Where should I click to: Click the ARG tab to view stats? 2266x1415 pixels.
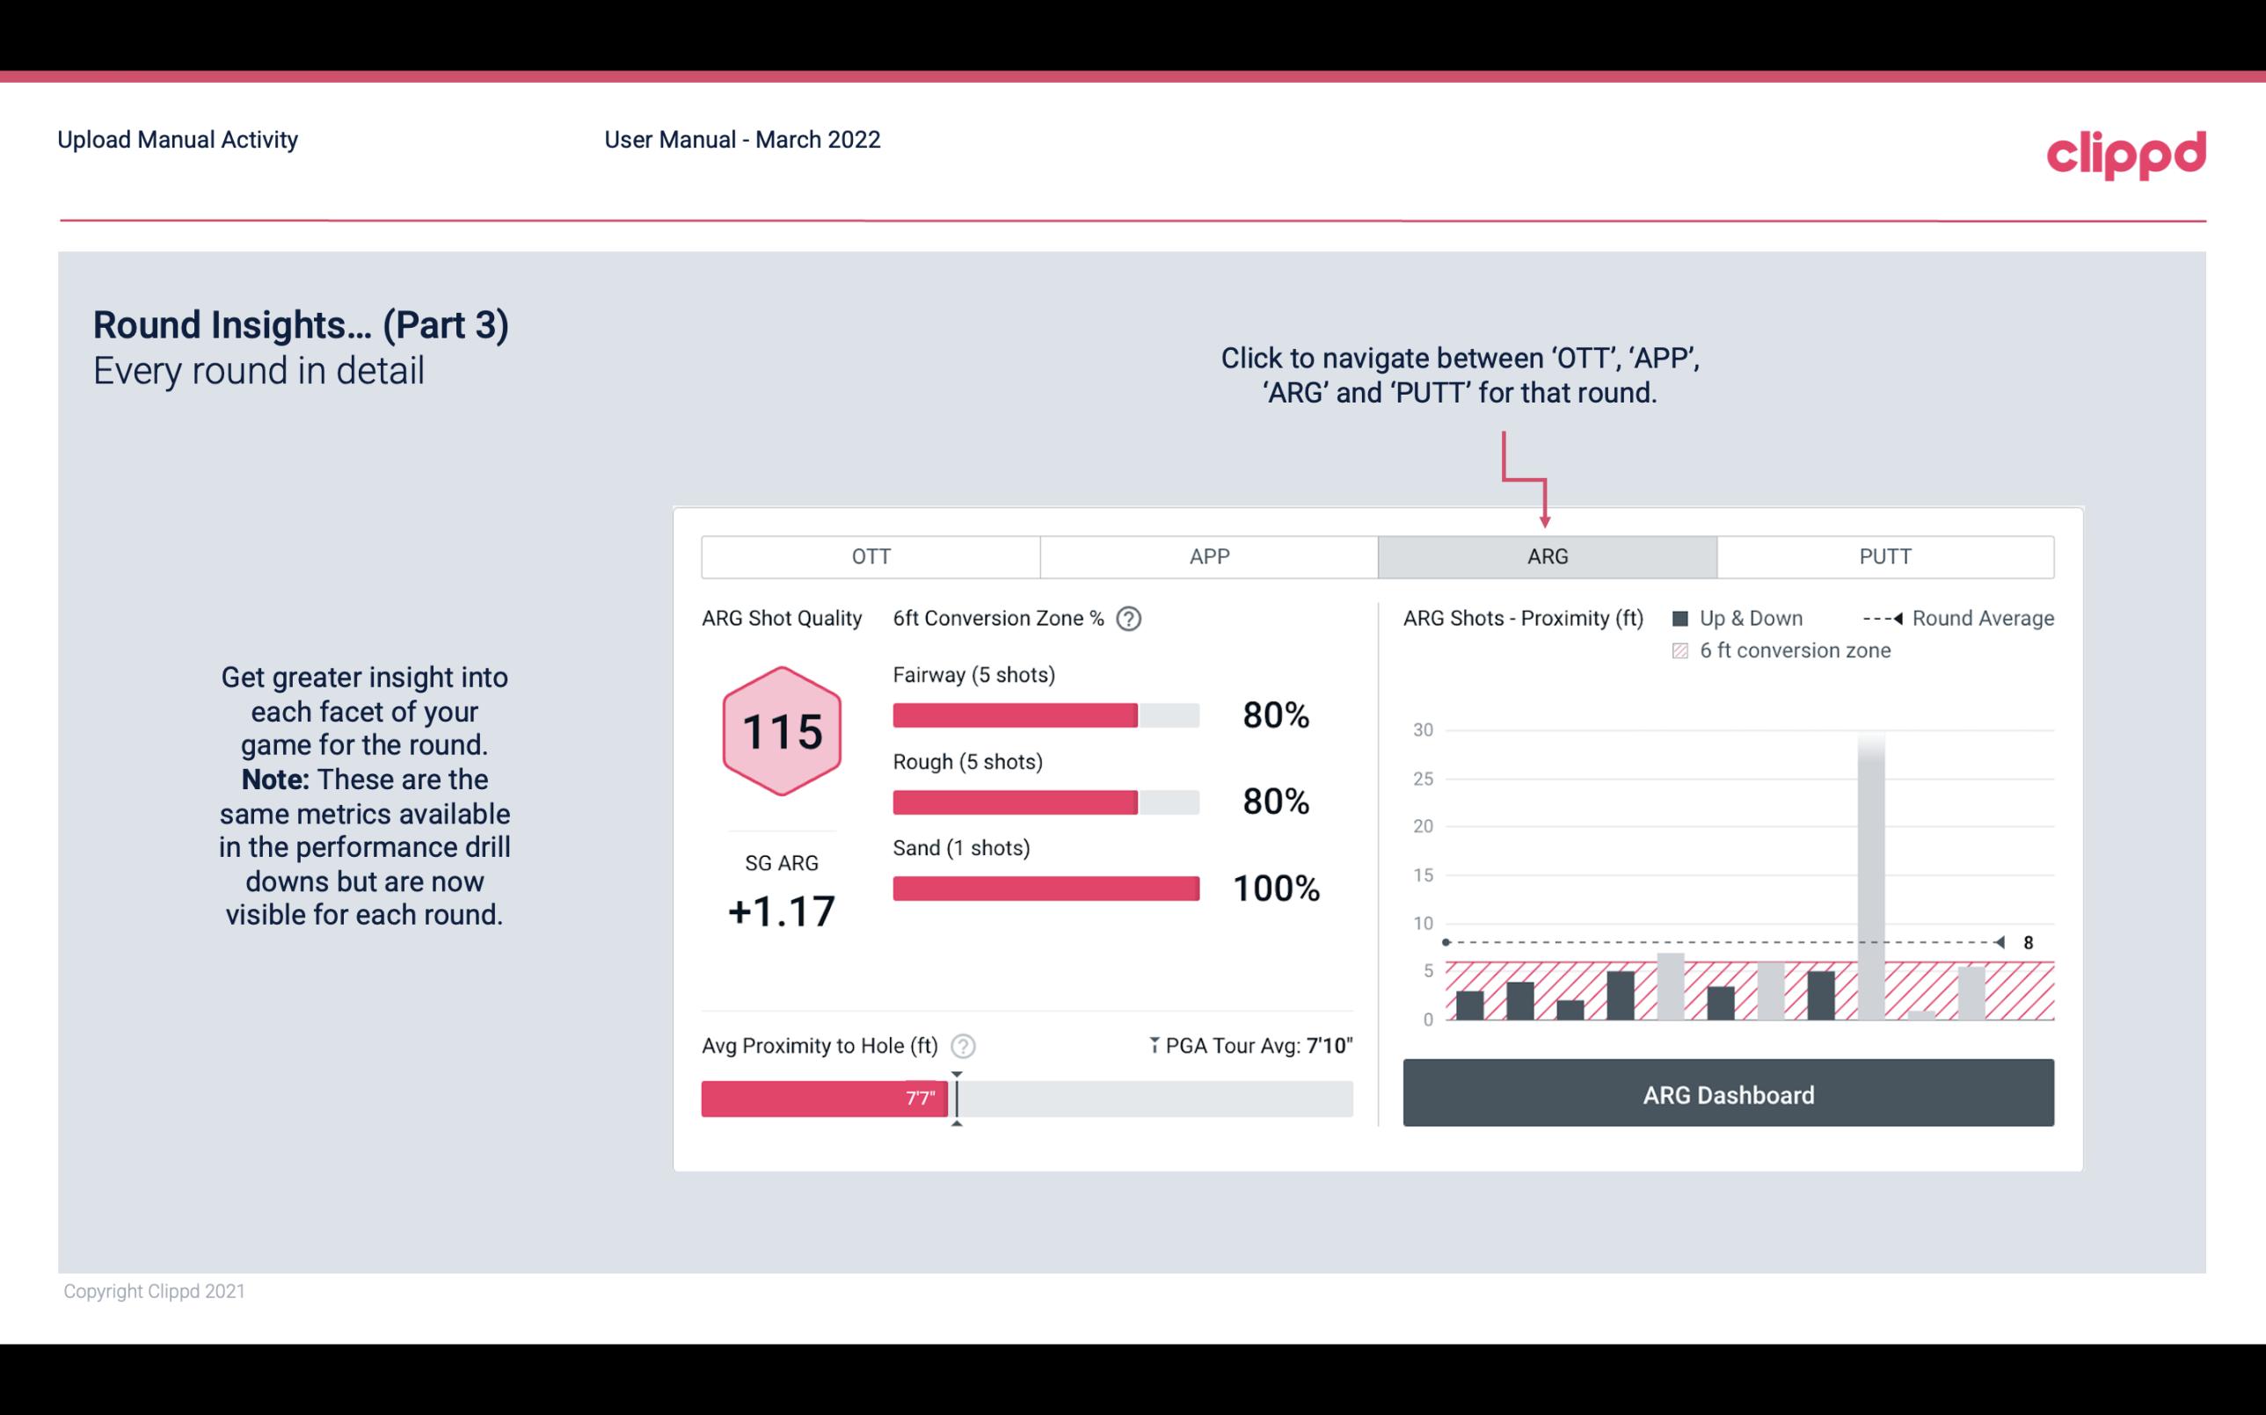(x=1544, y=555)
